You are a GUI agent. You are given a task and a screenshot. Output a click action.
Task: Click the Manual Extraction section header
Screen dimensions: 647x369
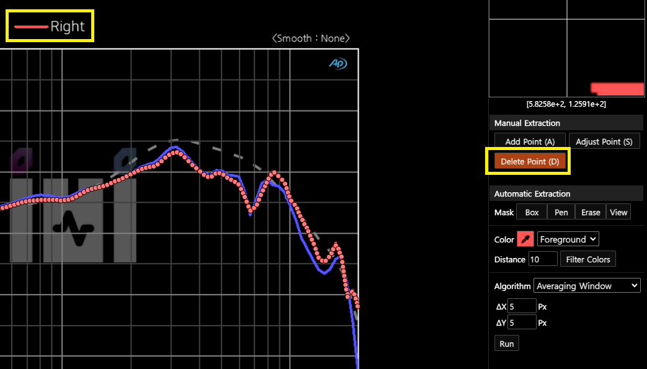566,123
